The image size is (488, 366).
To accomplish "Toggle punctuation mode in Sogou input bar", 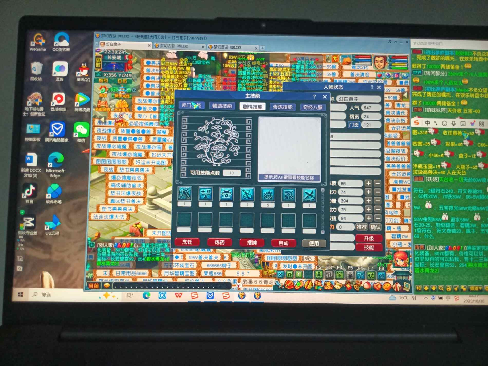I will point(436,123).
